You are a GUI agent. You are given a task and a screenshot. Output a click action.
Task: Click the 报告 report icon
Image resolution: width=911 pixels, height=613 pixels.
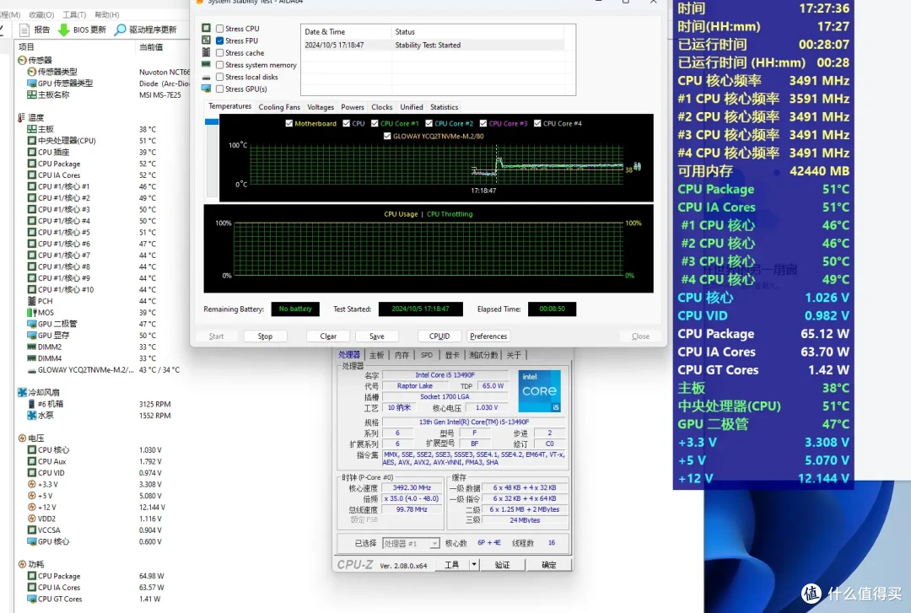click(24, 30)
